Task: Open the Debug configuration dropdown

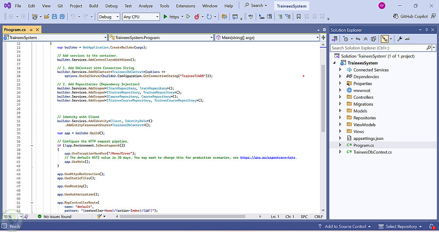Action: coord(108,17)
